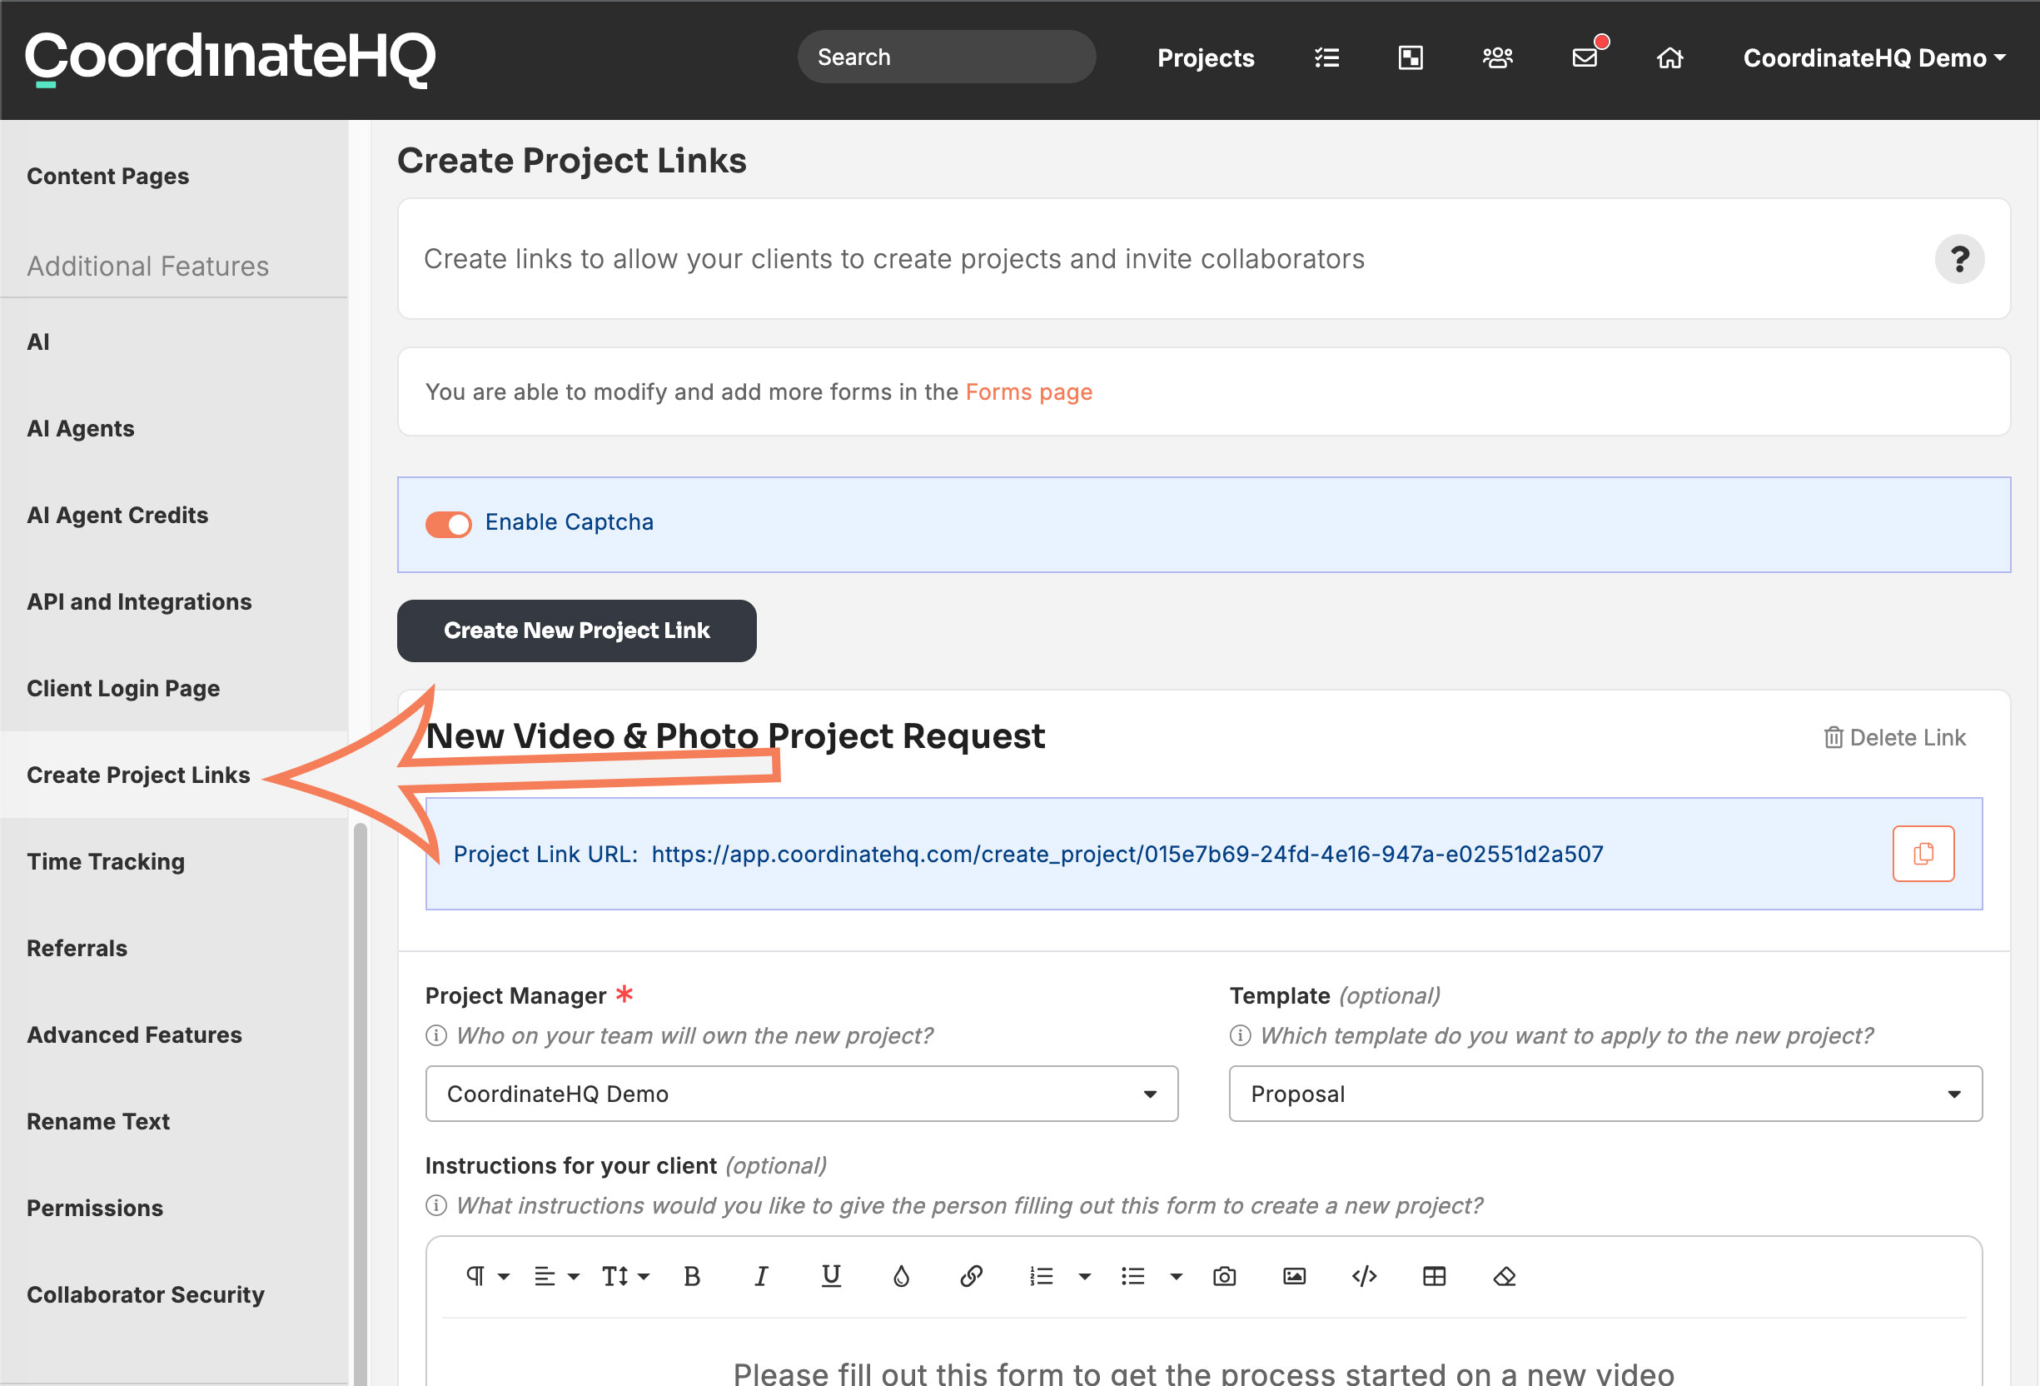Open the task list icon in header
2040x1386 pixels.
tap(1326, 58)
